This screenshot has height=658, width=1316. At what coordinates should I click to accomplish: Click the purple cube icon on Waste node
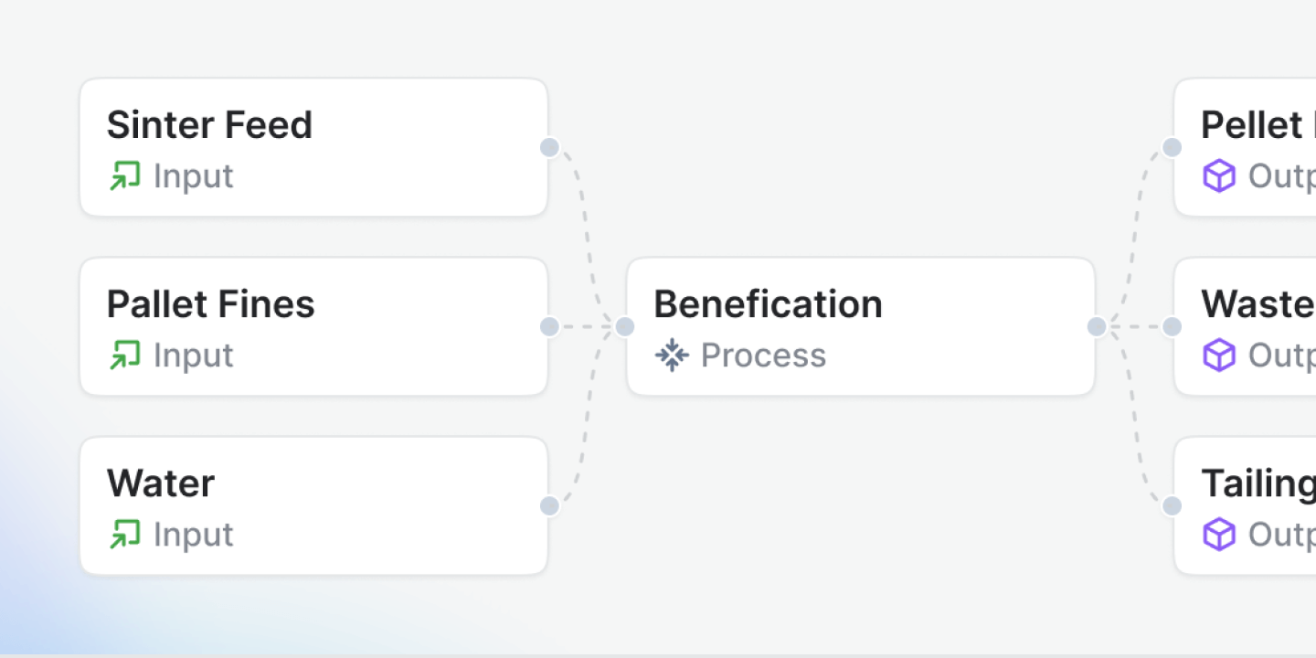pos(1219,355)
